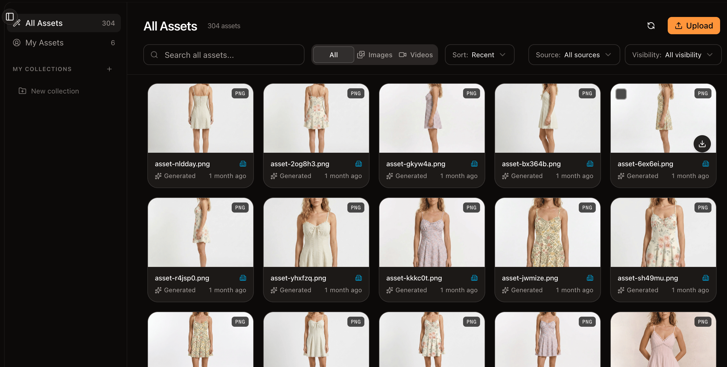The height and width of the screenshot is (367, 727).
Task: Open the Visibility dropdown
Action: [673, 55]
